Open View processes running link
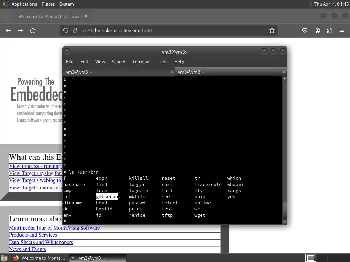 point(35,166)
